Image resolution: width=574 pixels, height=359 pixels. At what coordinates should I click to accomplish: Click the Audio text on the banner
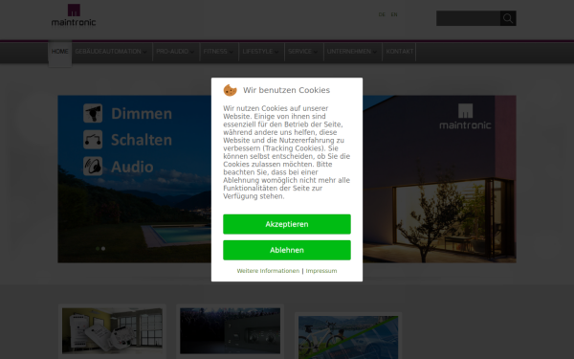tap(132, 167)
